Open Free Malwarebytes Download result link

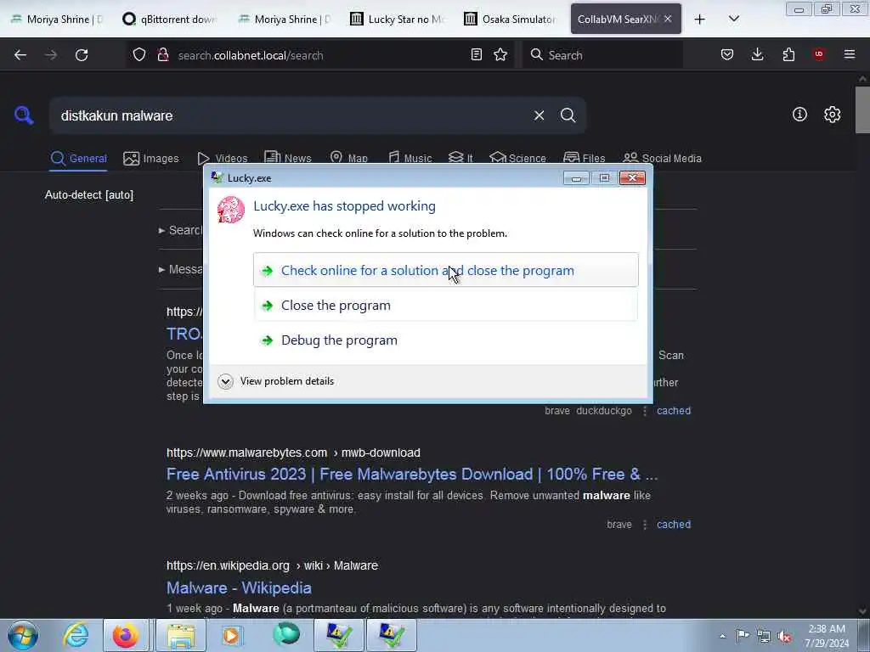[412, 475]
